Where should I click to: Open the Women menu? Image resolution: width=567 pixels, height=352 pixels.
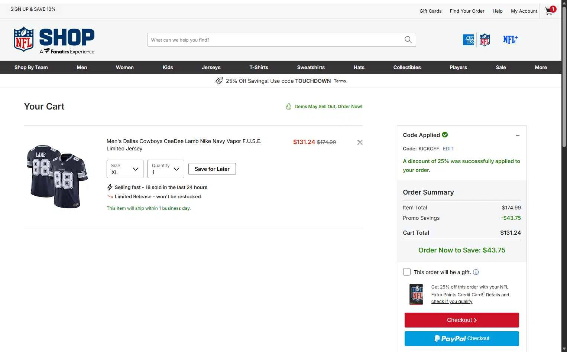point(125,68)
